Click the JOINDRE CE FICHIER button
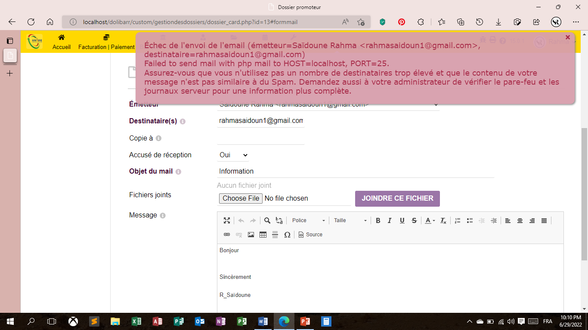 point(397,199)
